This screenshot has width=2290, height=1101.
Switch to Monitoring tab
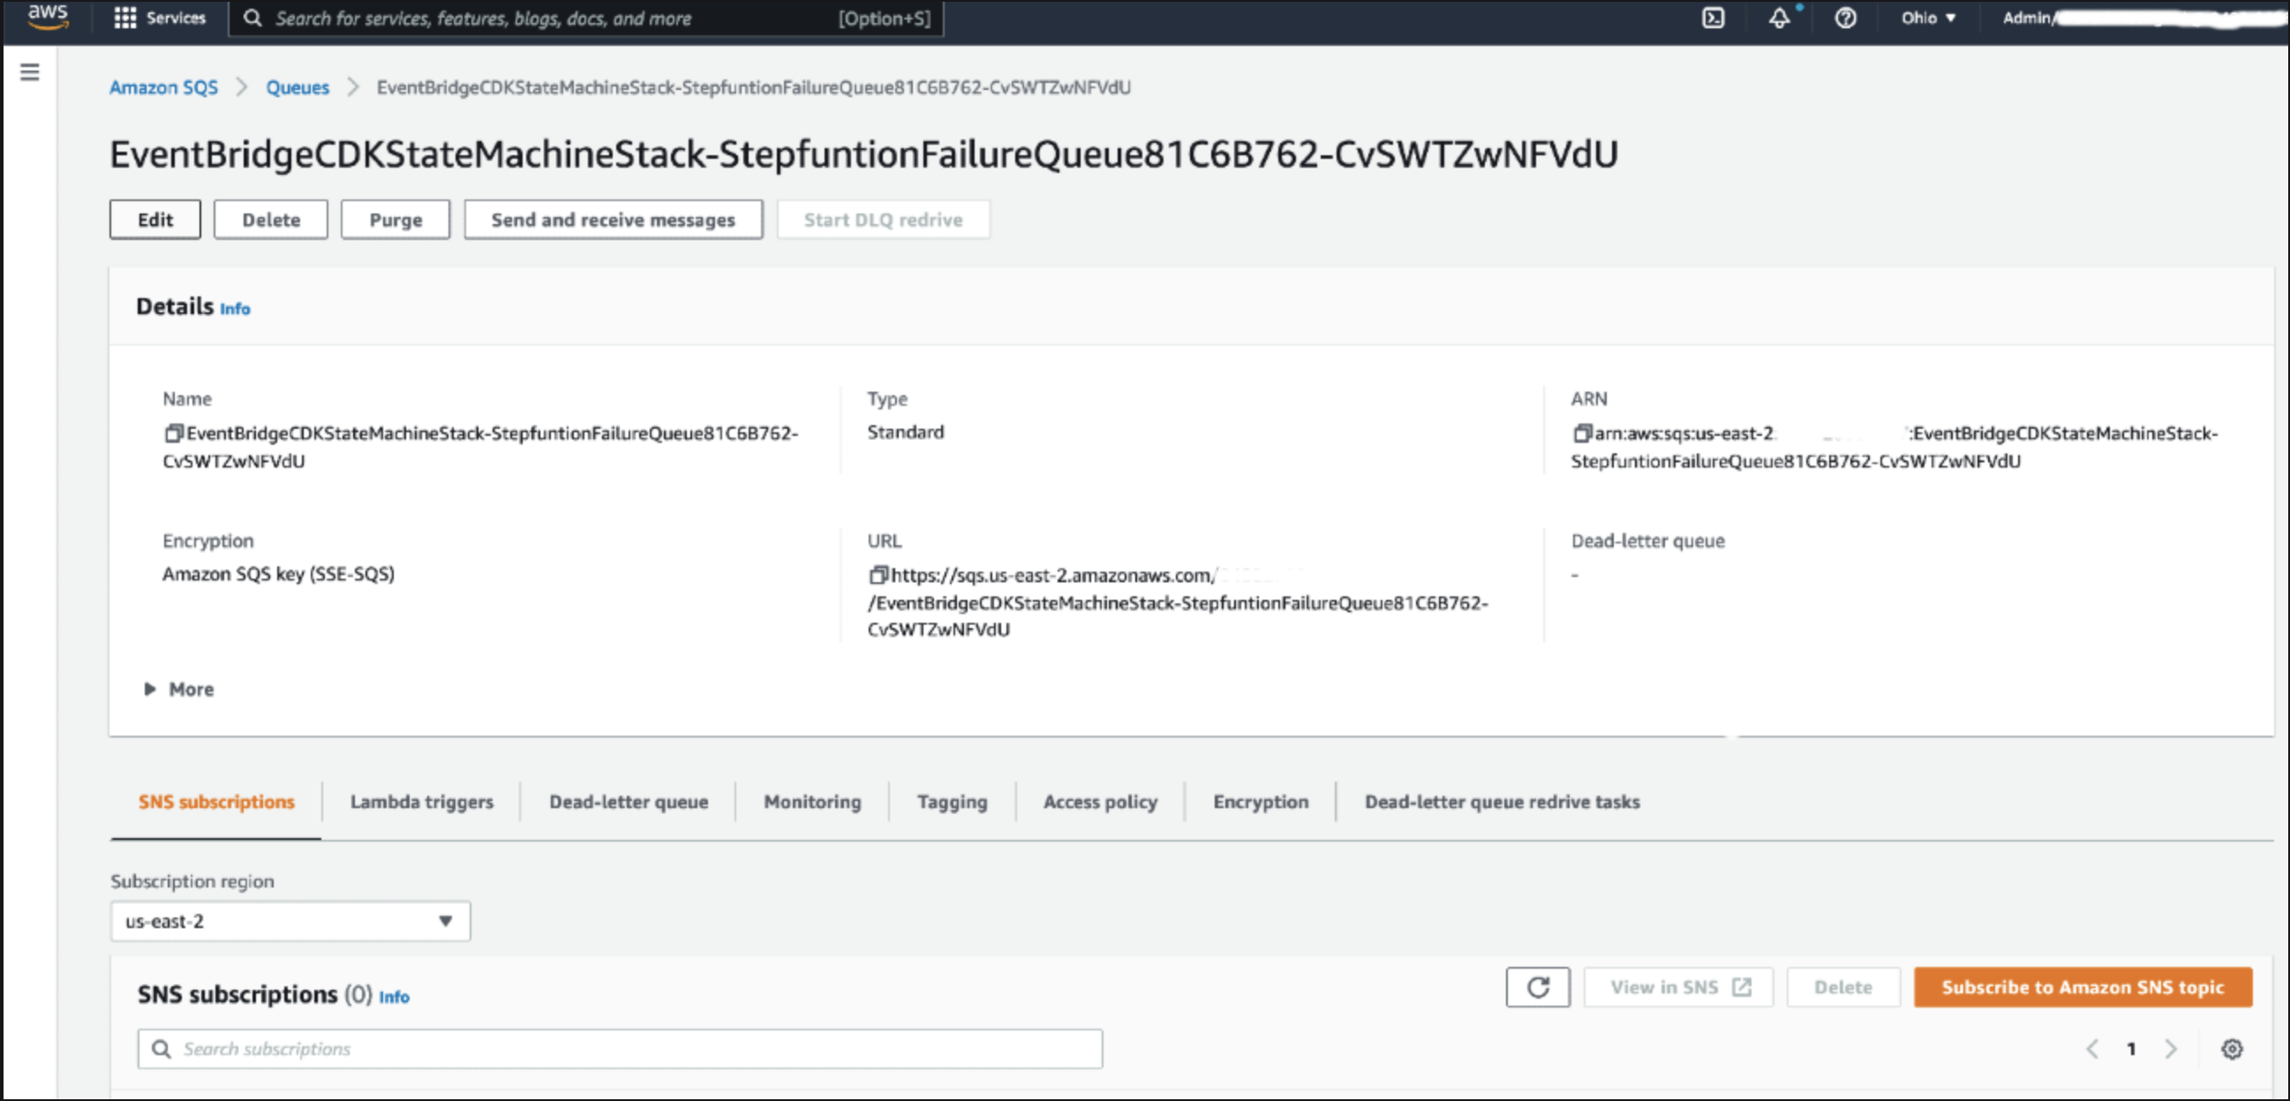812,803
